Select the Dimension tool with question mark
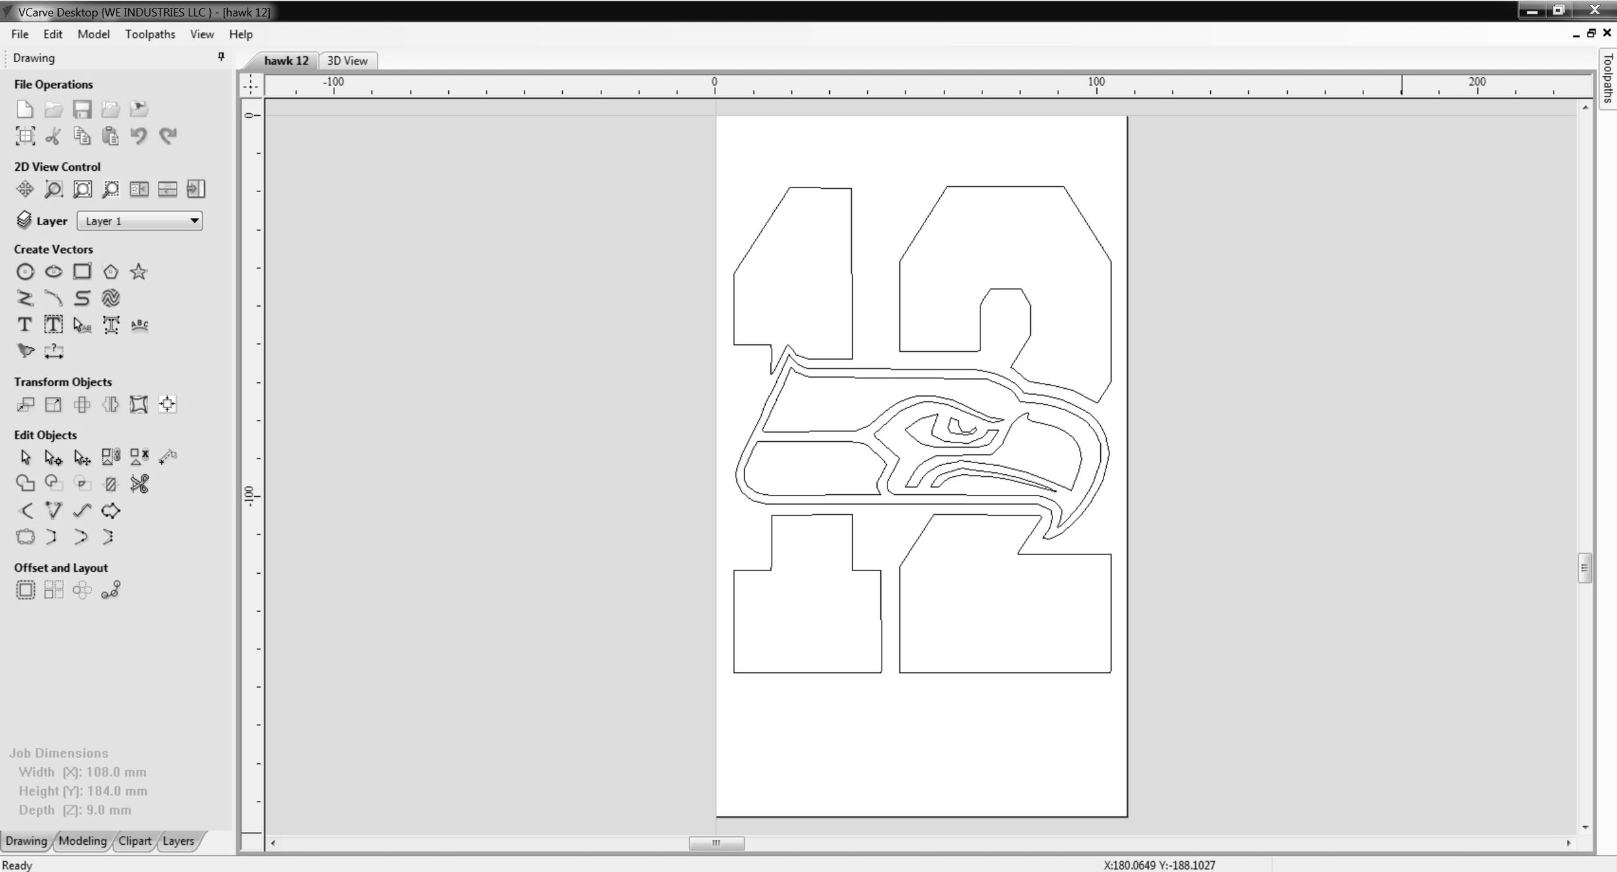The height and width of the screenshot is (872, 1617). (x=54, y=351)
